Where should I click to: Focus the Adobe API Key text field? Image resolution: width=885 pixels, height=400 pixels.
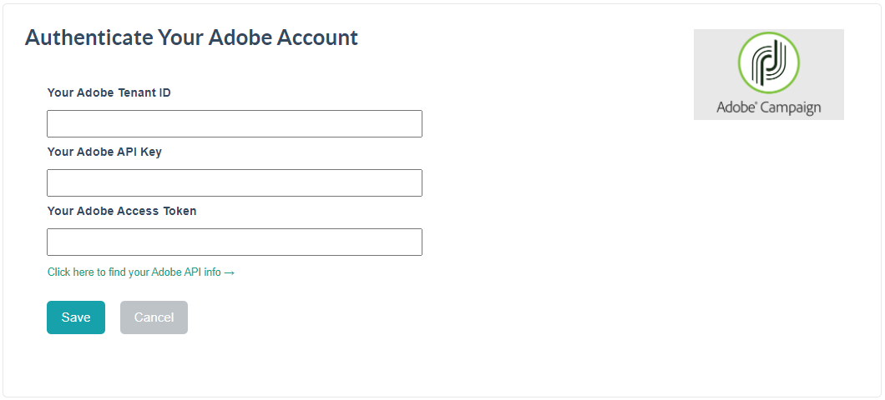[235, 183]
